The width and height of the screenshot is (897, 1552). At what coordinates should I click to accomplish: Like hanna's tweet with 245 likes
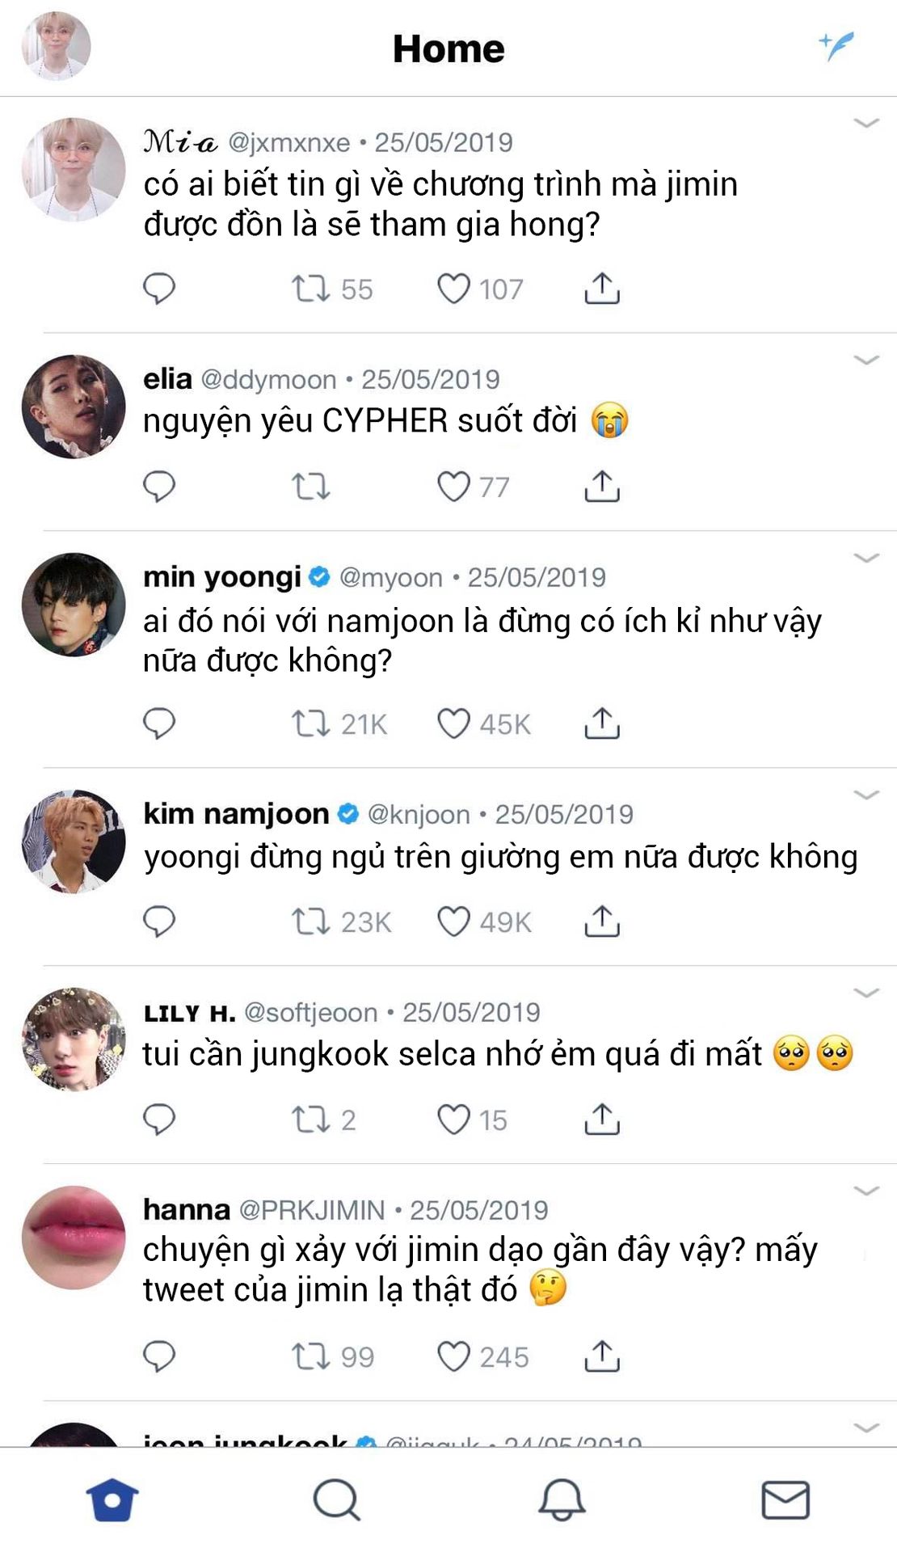coord(453,1356)
